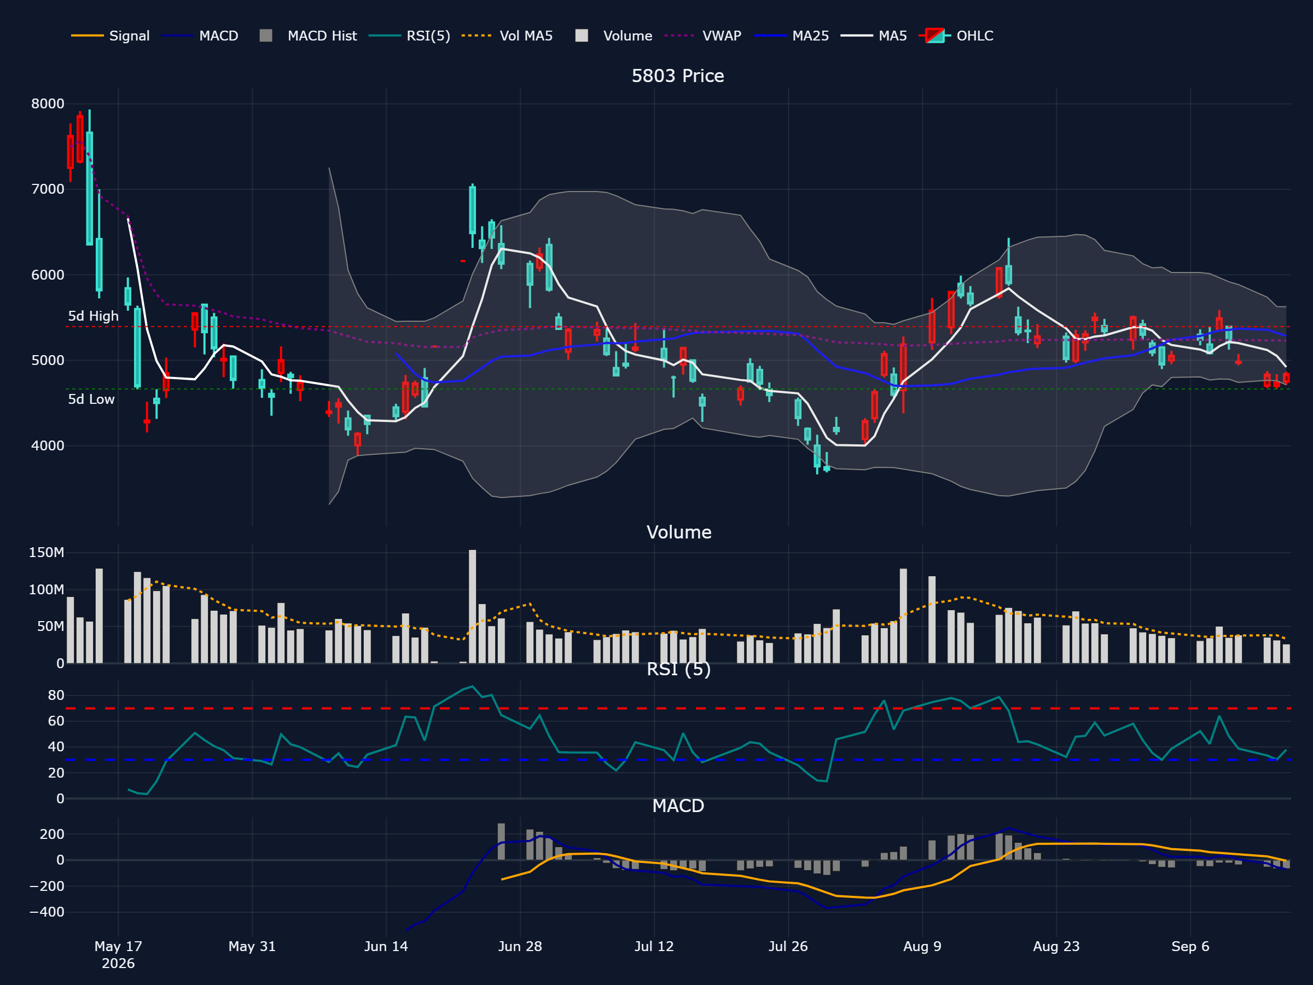1313x985 pixels.
Task: Click the 200 MACD axis tick
Action: click(x=51, y=834)
